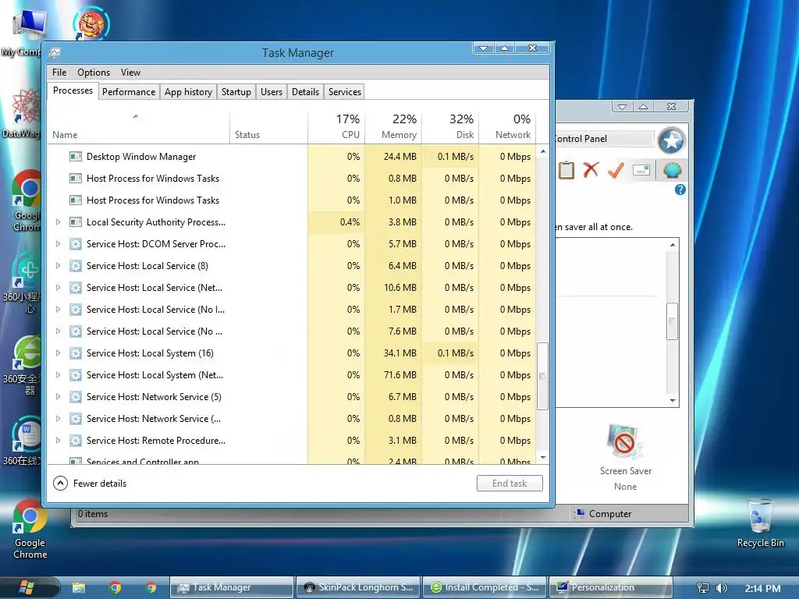Viewport: 799px width, 599px height.
Task: Click the Task Manager title bar icon
Action: click(x=55, y=52)
